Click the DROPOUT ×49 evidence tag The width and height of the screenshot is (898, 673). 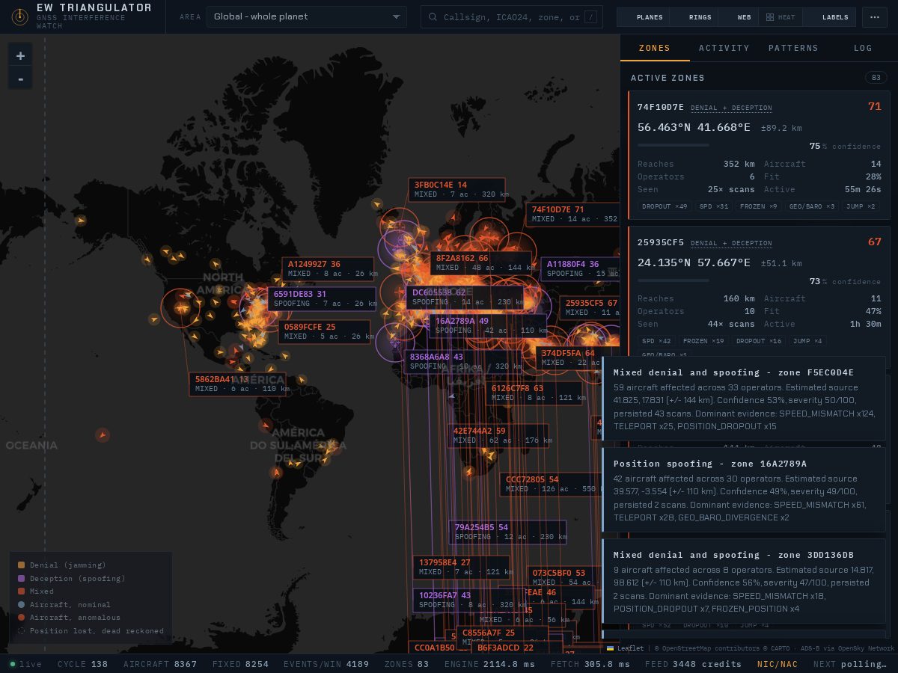[x=665, y=206]
